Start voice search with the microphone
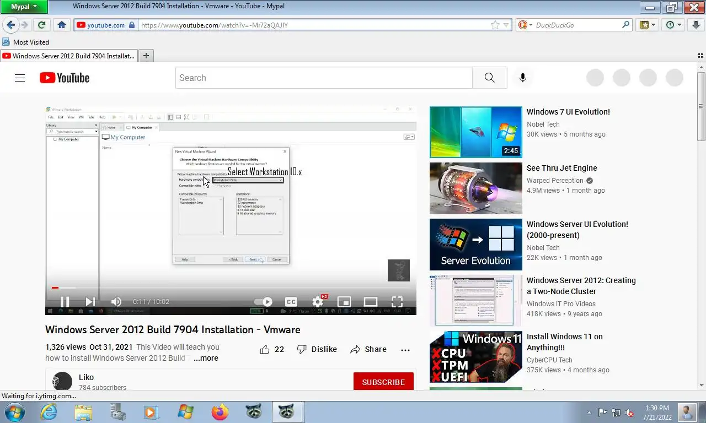Image resolution: width=706 pixels, height=423 pixels. click(x=523, y=78)
